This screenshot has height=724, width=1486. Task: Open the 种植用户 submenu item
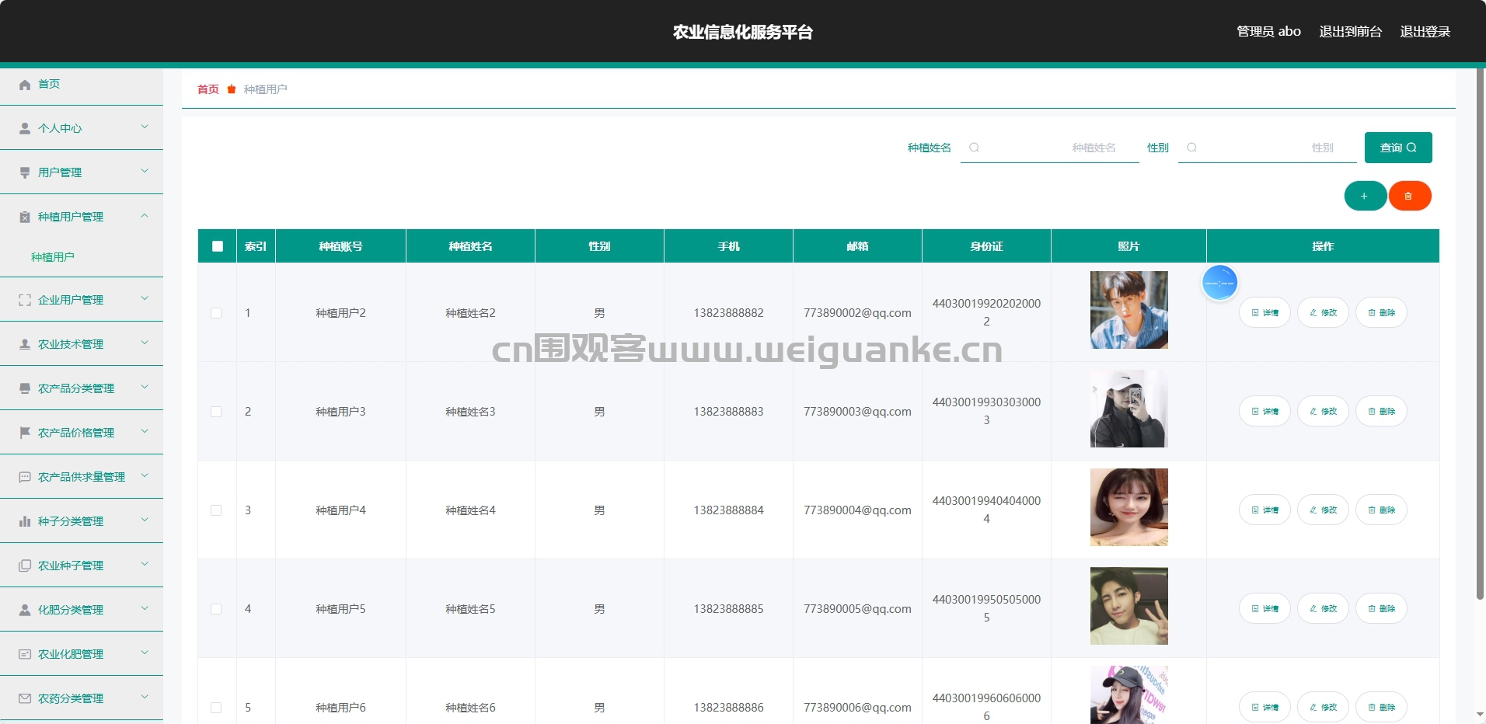point(53,257)
